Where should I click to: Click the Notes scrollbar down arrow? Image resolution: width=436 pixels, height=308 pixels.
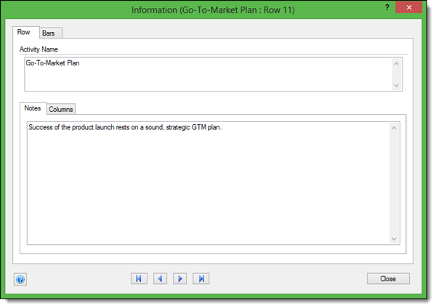point(394,238)
